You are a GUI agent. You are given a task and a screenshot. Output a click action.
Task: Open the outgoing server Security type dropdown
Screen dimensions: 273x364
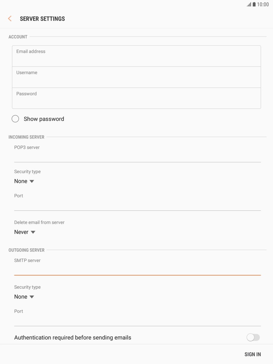[x=24, y=297]
